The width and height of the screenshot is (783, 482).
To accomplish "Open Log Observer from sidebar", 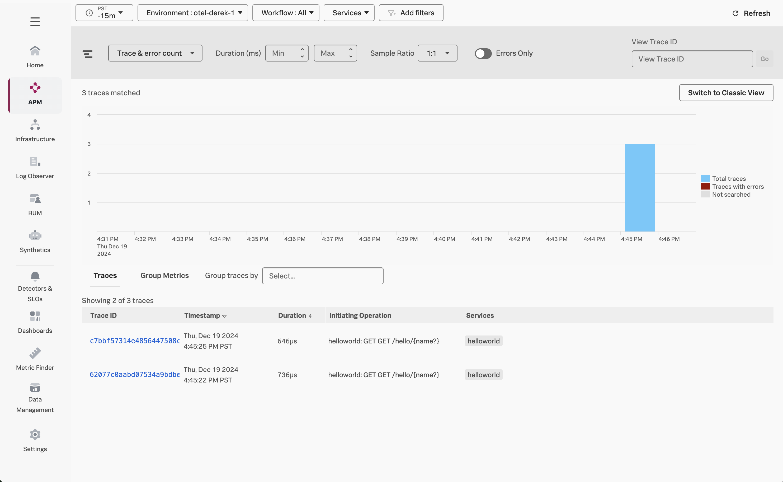I will point(35,167).
